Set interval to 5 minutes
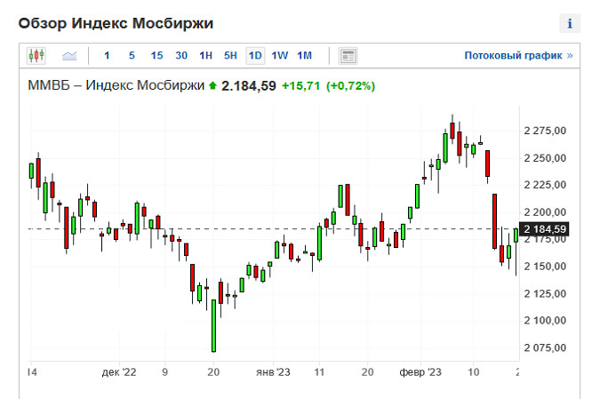 pos(132,56)
